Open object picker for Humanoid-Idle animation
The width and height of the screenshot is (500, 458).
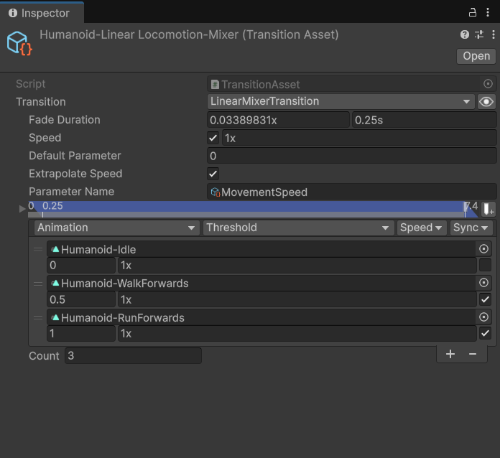coord(483,249)
